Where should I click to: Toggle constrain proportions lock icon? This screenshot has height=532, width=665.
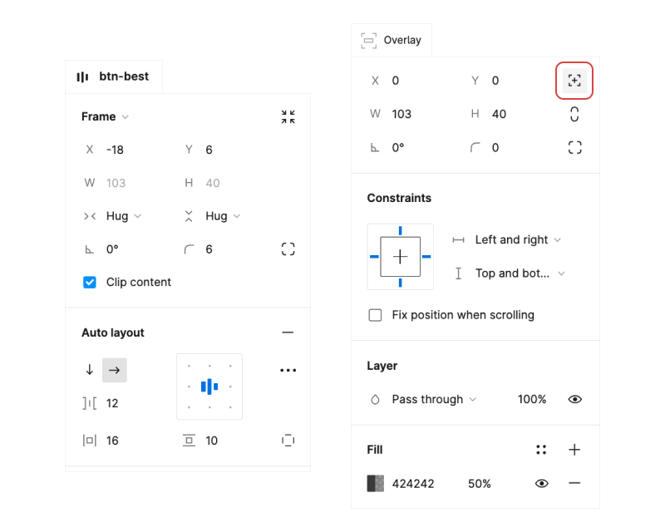[x=574, y=115]
